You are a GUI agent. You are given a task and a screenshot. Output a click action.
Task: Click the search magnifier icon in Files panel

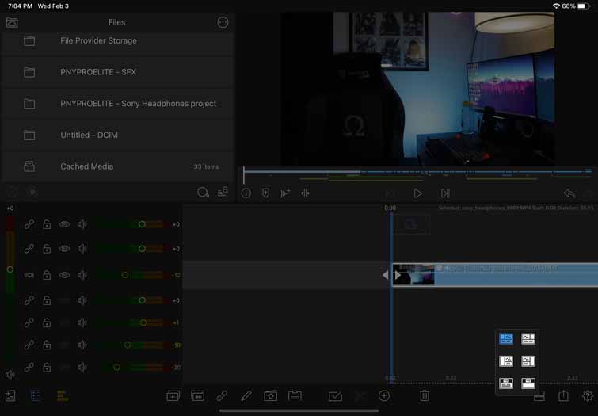pos(203,192)
